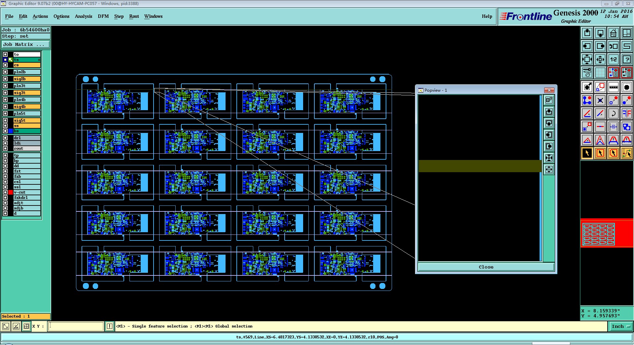Click Close button in Popview window
Viewport: 634px width, 345px height.
click(486, 267)
